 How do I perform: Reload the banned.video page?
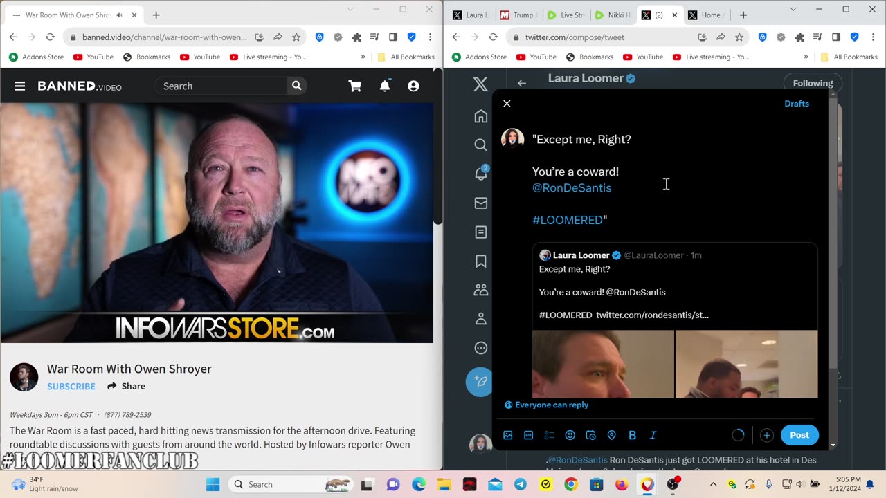coord(50,37)
